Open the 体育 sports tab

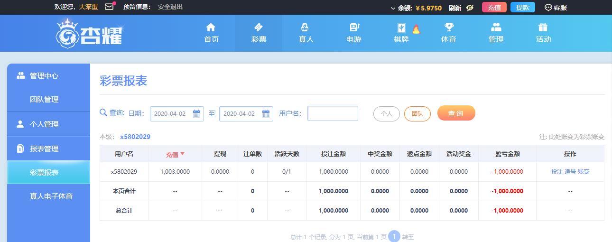click(x=448, y=33)
